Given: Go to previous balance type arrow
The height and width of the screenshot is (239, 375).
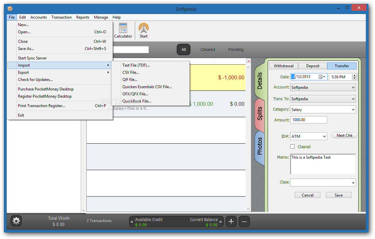Looking at the screenshot, I should 132,222.
